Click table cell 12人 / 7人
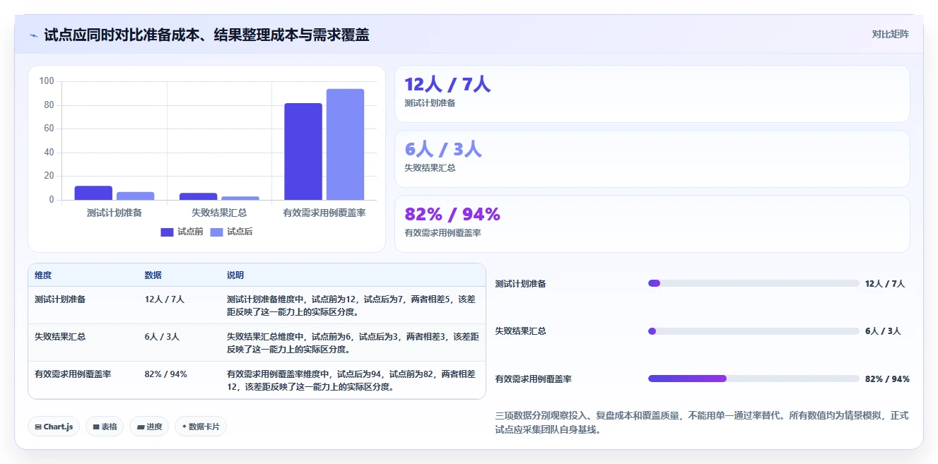Viewport: 938px width, 464px height. [164, 299]
